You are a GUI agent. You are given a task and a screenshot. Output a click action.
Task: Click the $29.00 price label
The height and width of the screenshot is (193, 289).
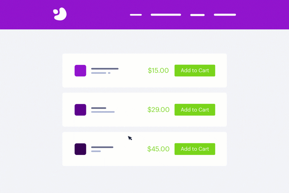tap(158, 109)
